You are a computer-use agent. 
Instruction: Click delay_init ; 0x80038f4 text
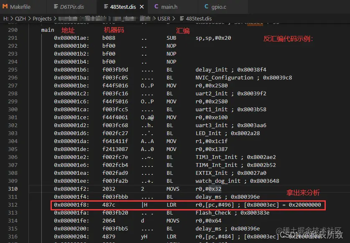pos(231,70)
